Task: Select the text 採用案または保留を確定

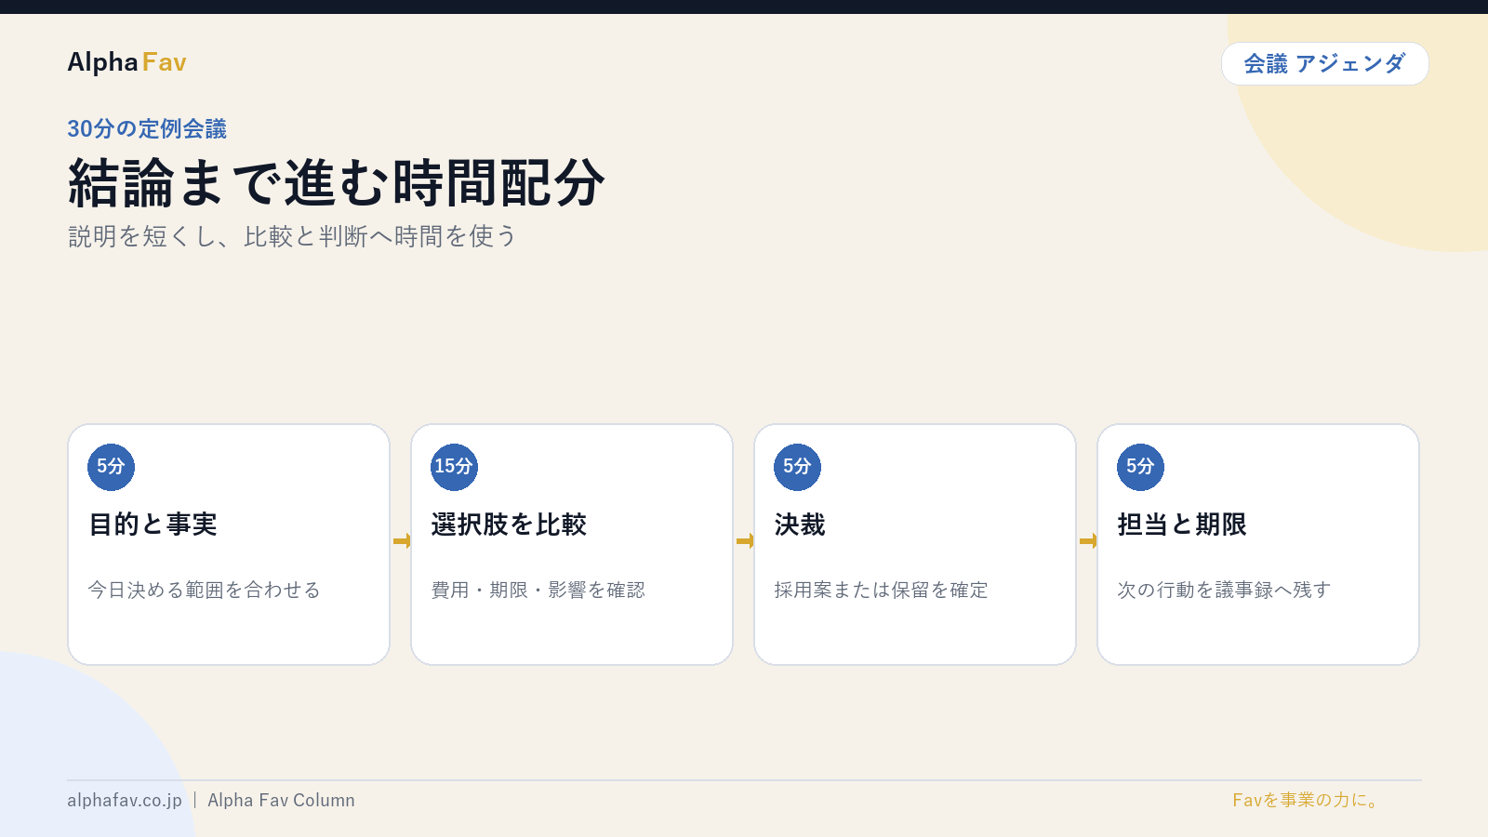Action: point(881,590)
